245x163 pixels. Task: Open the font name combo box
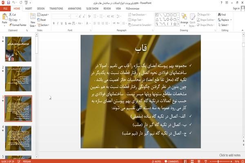click(x=61, y=16)
